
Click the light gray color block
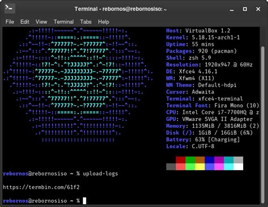238,160
